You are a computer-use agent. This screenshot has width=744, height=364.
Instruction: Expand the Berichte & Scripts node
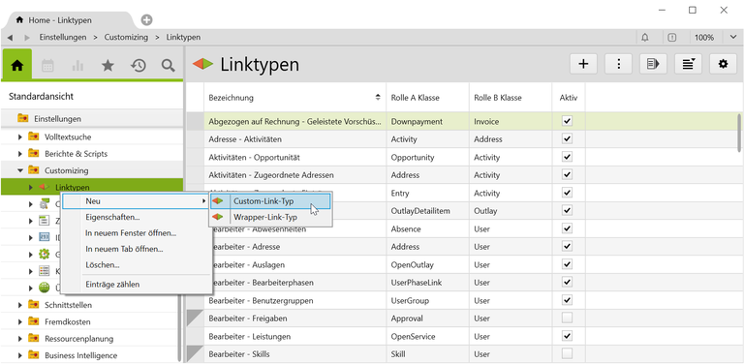click(x=20, y=154)
